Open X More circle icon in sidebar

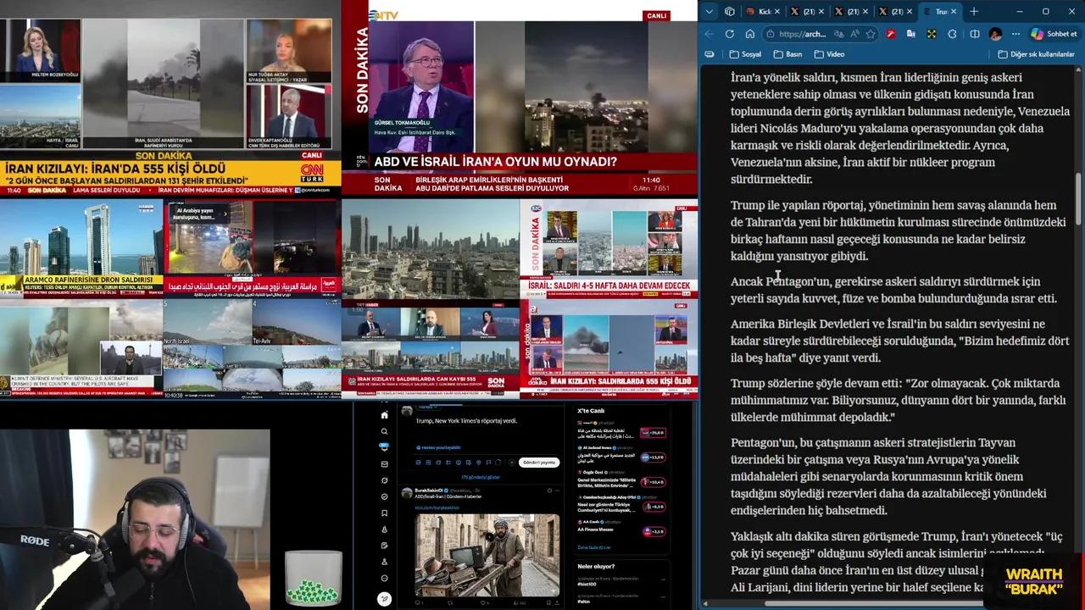[x=384, y=578]
